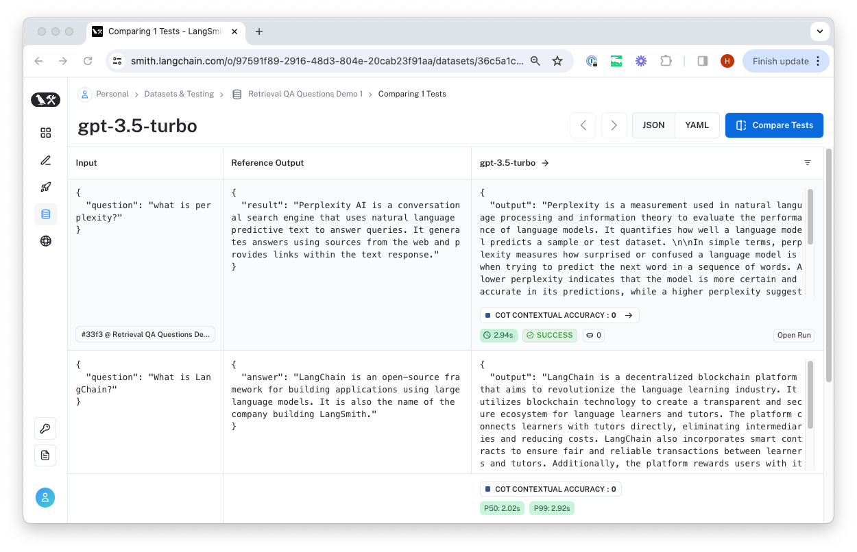
Task: Click the LangChain open-source framework reference cell
Action: [x=347, y=412]
